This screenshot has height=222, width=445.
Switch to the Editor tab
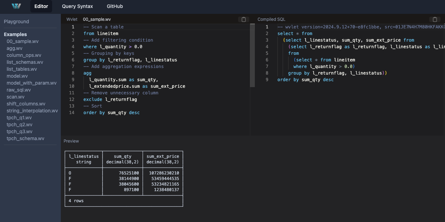point(41,6)
